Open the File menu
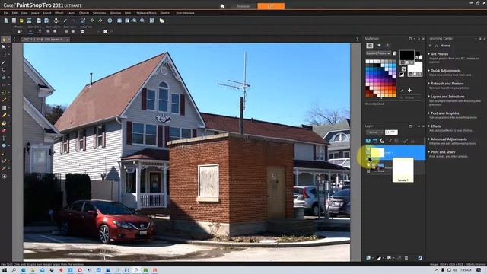This screenshot has height=274, width=487. (6, 13)
